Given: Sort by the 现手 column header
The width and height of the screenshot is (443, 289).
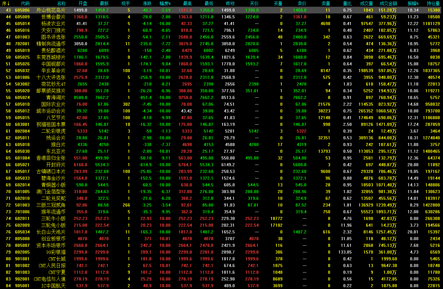Looking at the screenshot, I should pyautogui.click(x=126, y=3).
